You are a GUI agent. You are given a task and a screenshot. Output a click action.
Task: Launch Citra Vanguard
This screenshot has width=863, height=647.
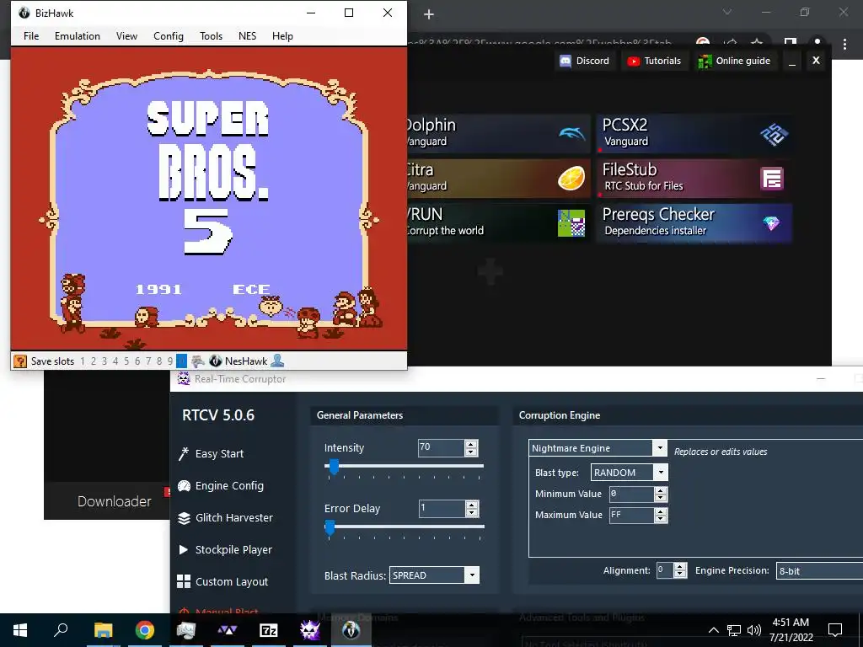click(498, 179)
